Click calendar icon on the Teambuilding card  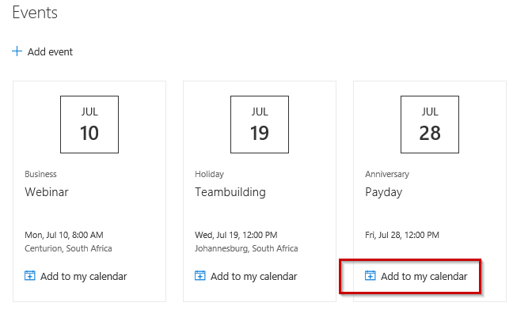pos(200,276)
